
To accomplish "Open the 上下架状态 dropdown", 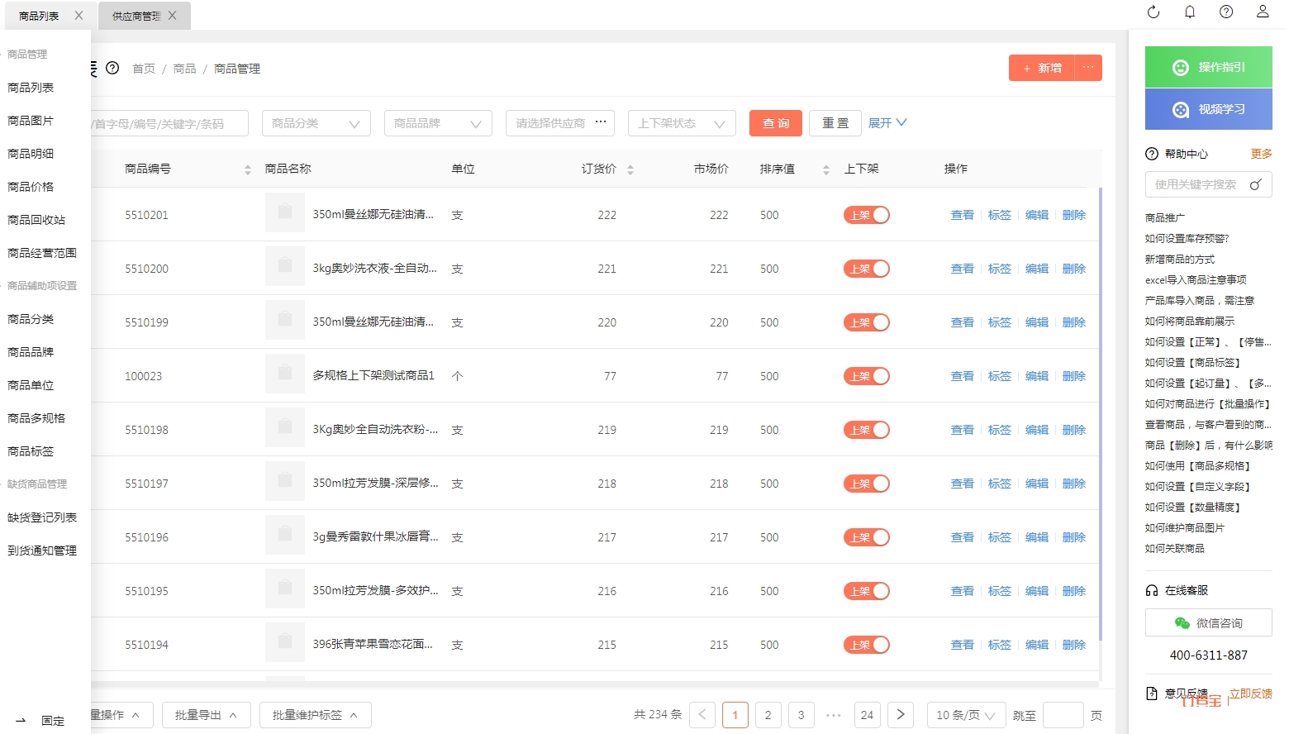I will click(682, 123).
